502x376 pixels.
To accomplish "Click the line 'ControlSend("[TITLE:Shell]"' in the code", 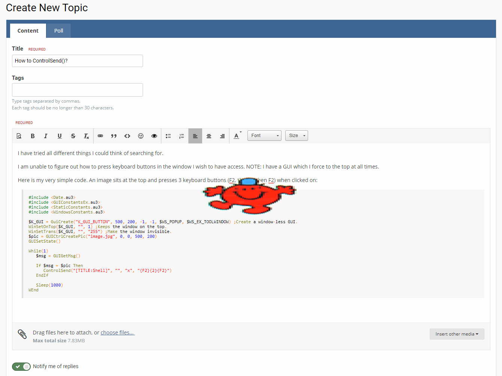I will click(x=107, y=270).
